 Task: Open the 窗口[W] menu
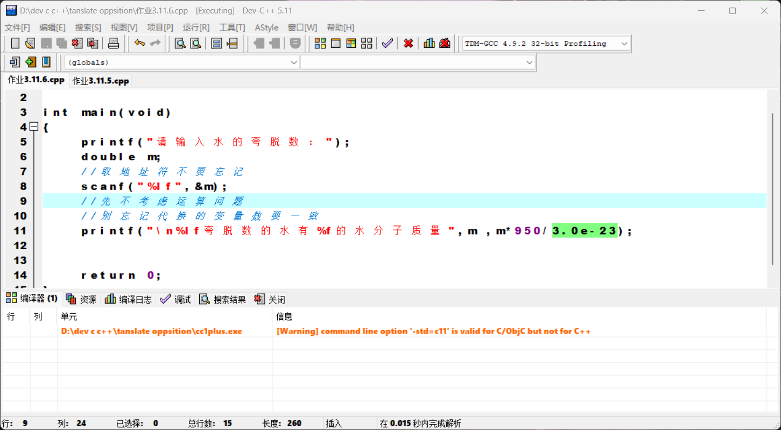(302, 27)
